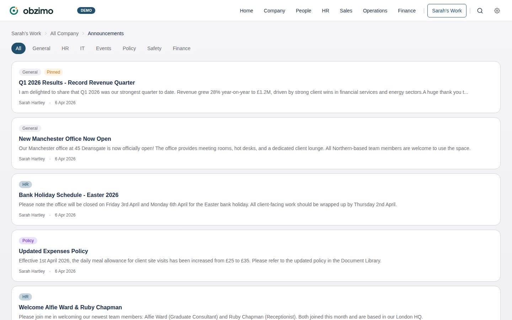Viewport: 512px width, 320px height.
Task: Open Q1 2026 Results - Record Revenue Quarter
Action: pos(77,82)
